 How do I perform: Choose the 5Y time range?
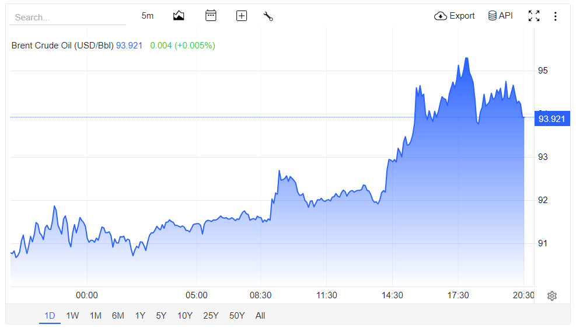[161, 316]
